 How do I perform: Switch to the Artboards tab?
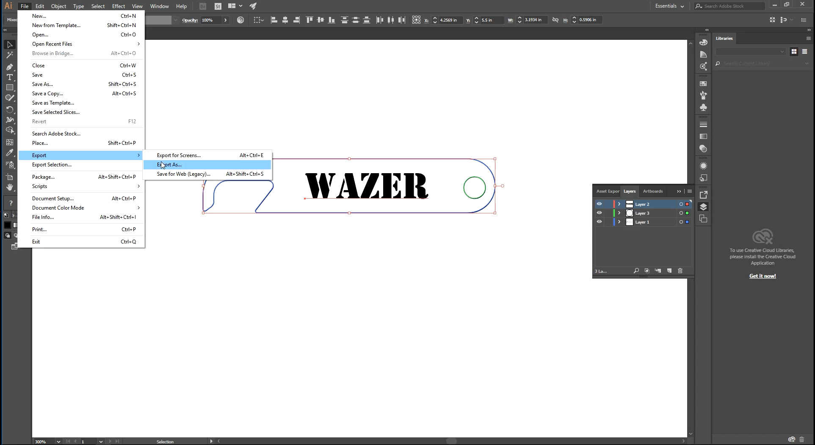(652, 191)
